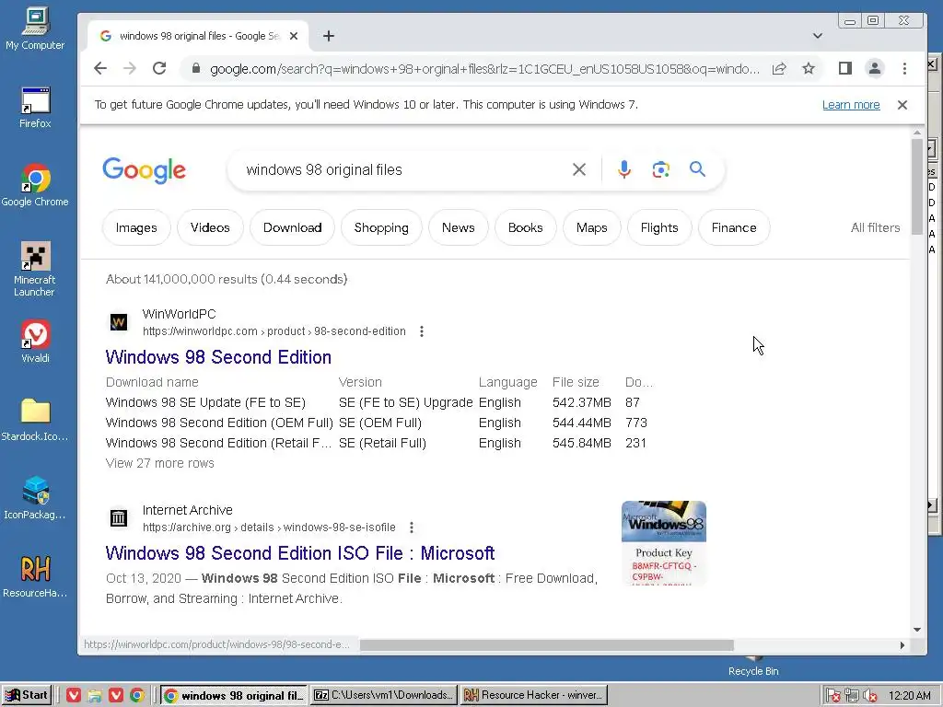Open Vivaldi desktop shortcut
The image size is (943, 707).
pyautogui.click(x=35, y=342)
